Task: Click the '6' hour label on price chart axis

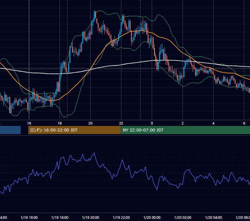Action: (244, 123)
